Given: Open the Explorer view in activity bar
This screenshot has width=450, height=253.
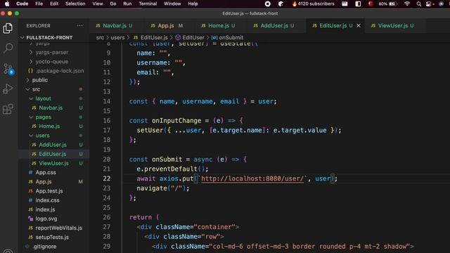Looking at the screenshot, I should pyautogui.click(x=8, y=28).
